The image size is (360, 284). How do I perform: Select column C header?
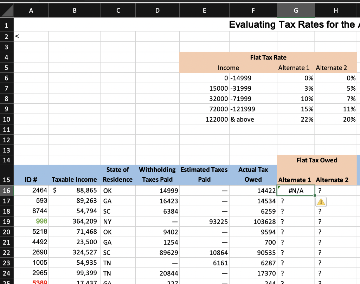tap(118, 11)
